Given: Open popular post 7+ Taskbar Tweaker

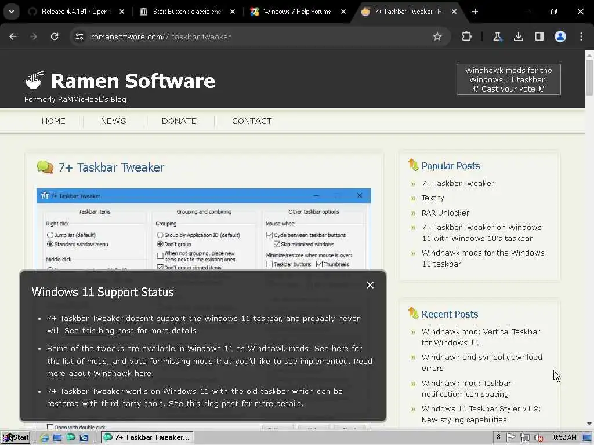Looking at the screenshot, I should point(458,184).
